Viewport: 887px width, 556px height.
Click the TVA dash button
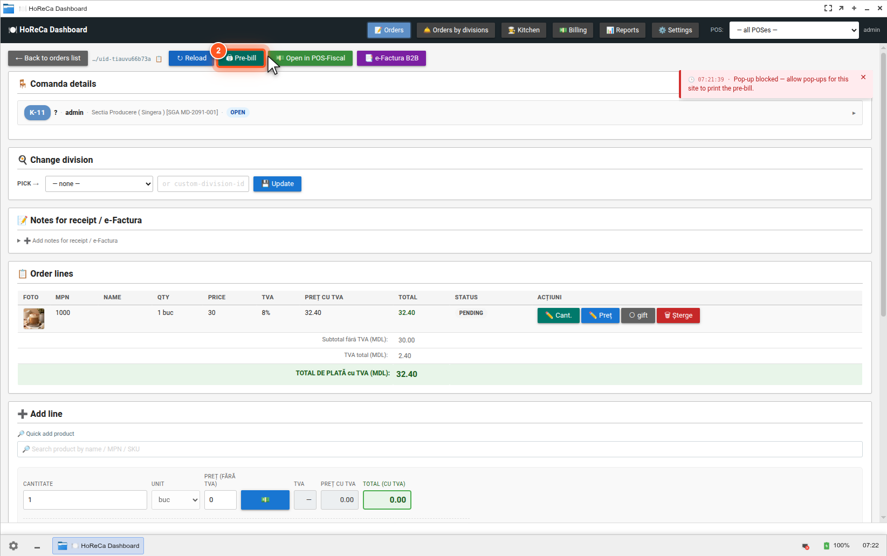[x=305, y=500]
